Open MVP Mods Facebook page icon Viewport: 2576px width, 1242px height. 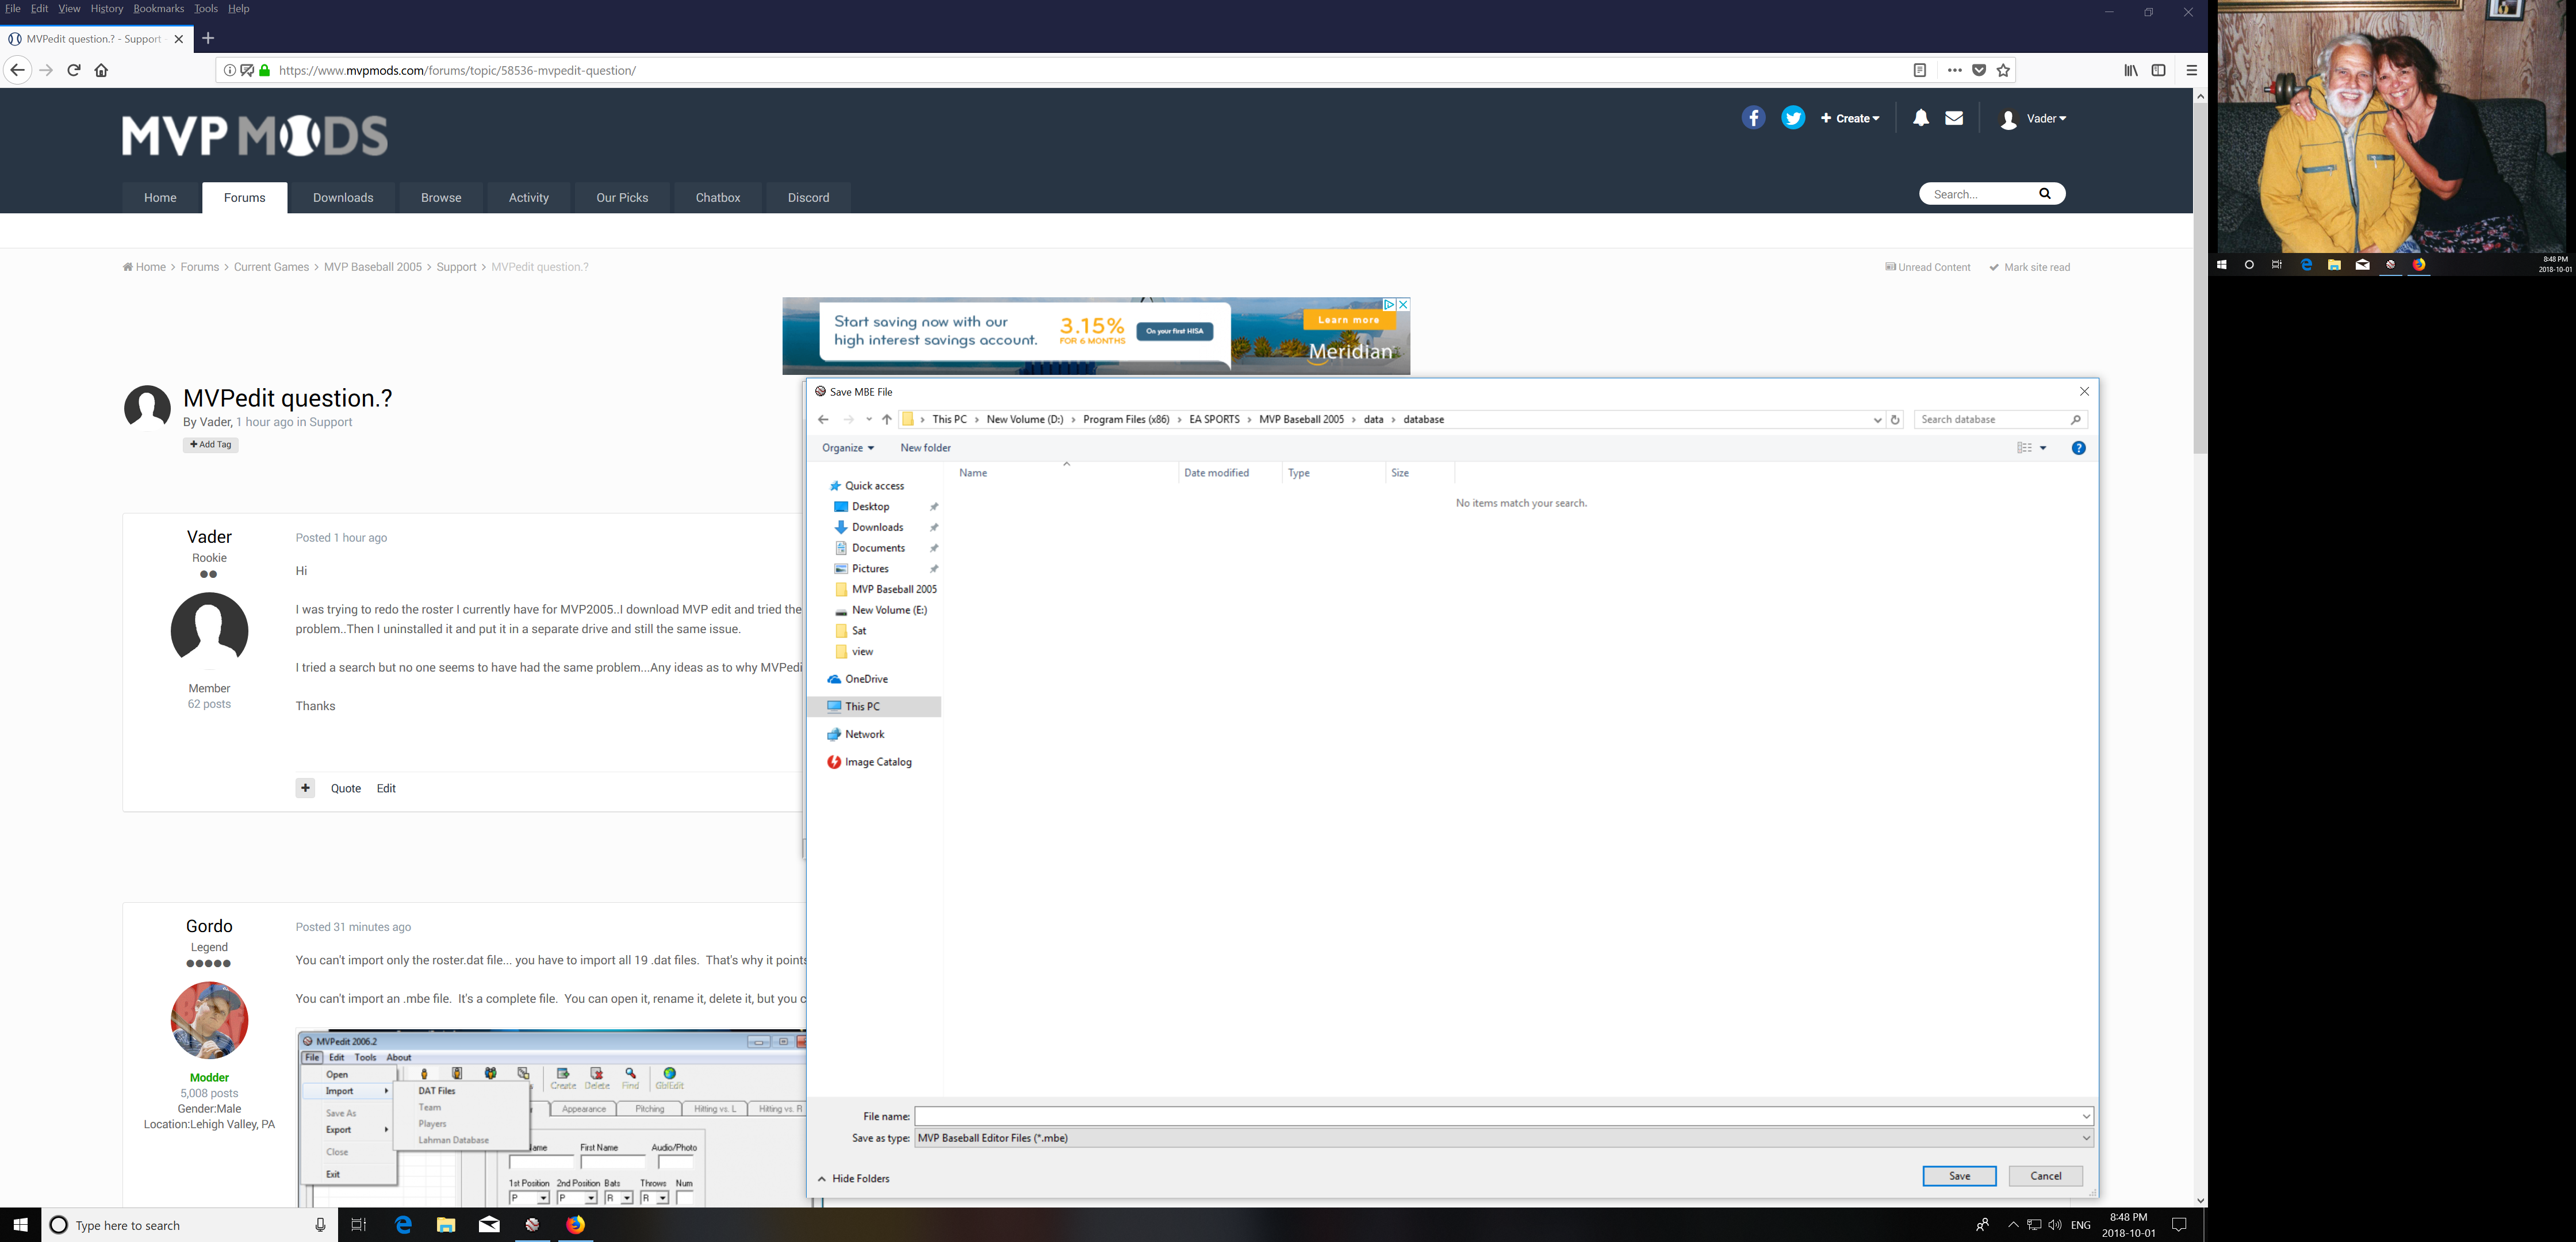coord(1753,118)
